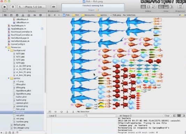
Task: Toggle the Breakpoints button
Action: coord(54,7)
